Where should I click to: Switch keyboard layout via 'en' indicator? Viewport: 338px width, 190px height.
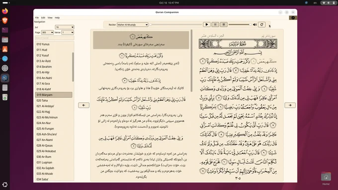315,3
